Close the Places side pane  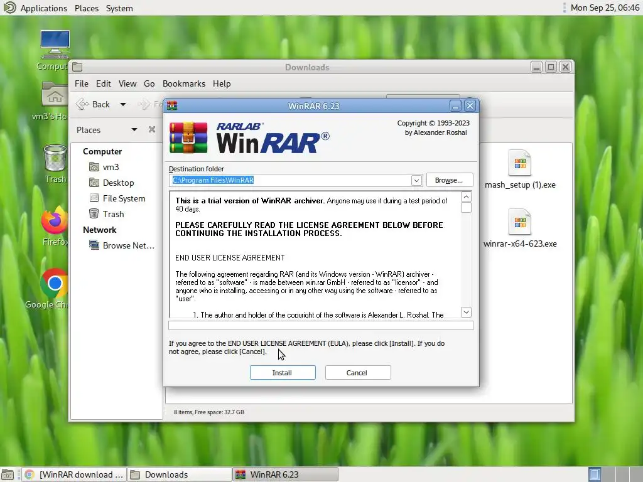152,129
